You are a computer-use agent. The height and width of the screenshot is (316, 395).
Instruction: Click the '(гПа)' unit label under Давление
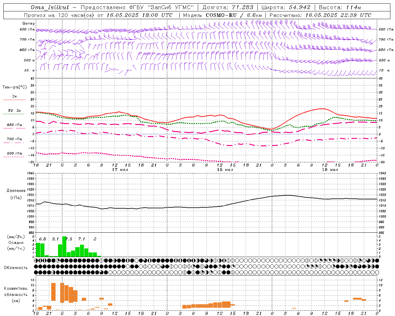[16, 198]
